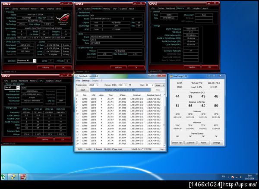The image size is (259, 189).
Task: Switch to Caches tab in top-left CPU-Z window
Action: [14, 9]
